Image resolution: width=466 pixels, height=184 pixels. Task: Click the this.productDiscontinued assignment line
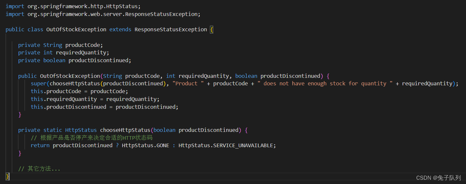click(105, 107)
